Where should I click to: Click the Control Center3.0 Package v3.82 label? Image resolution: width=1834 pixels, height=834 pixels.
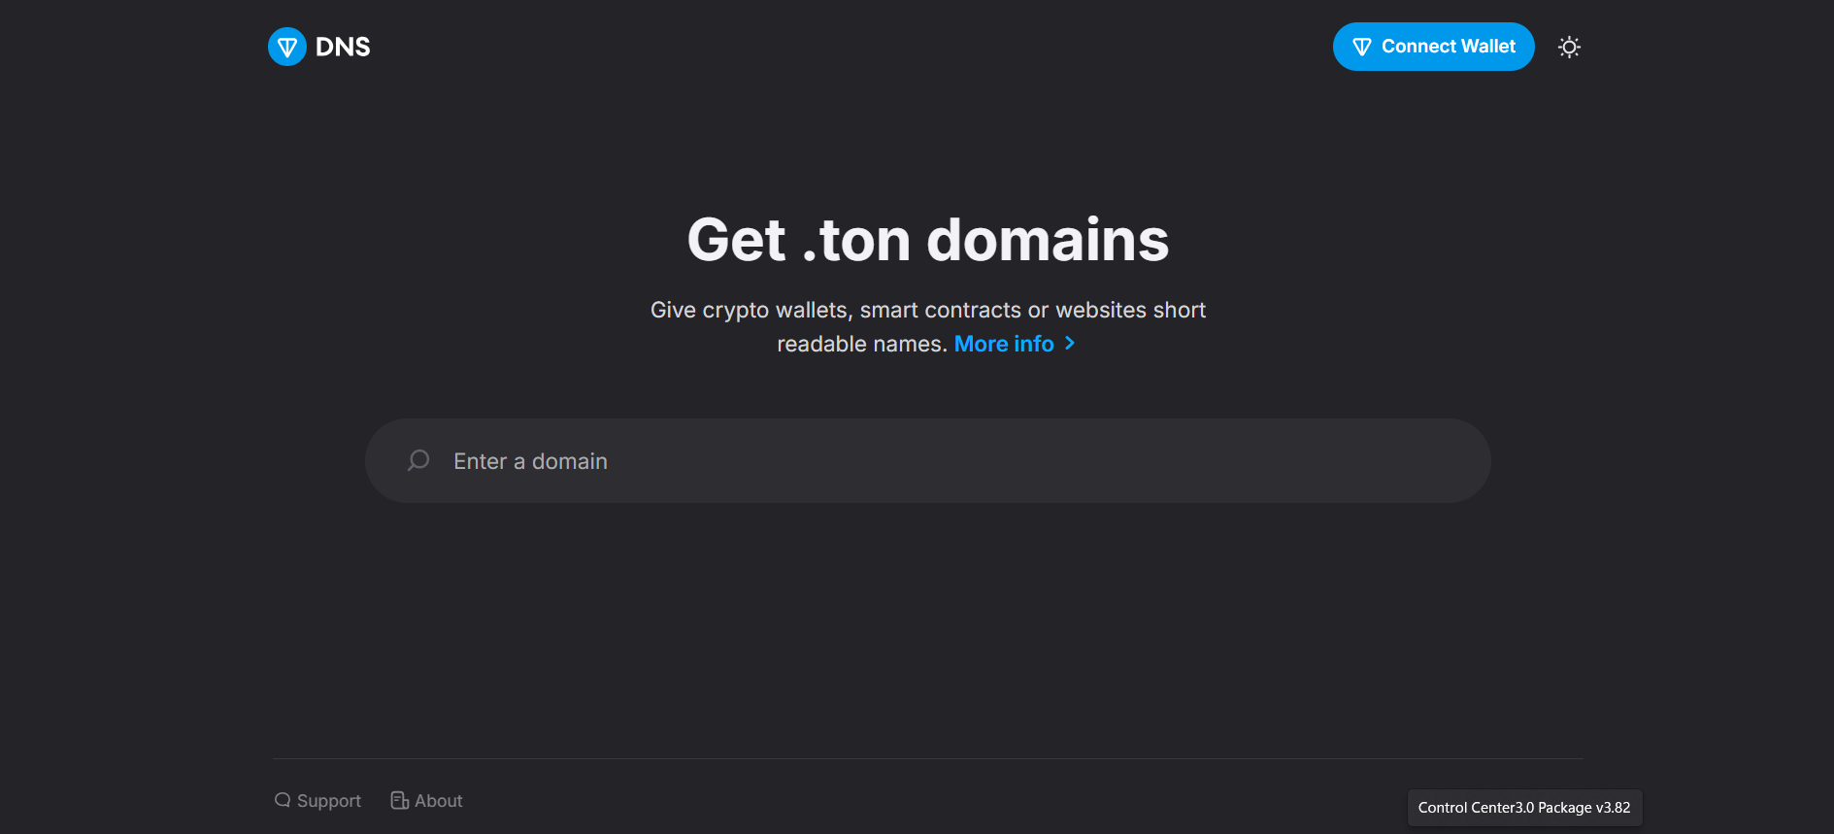click(1523, 808)
